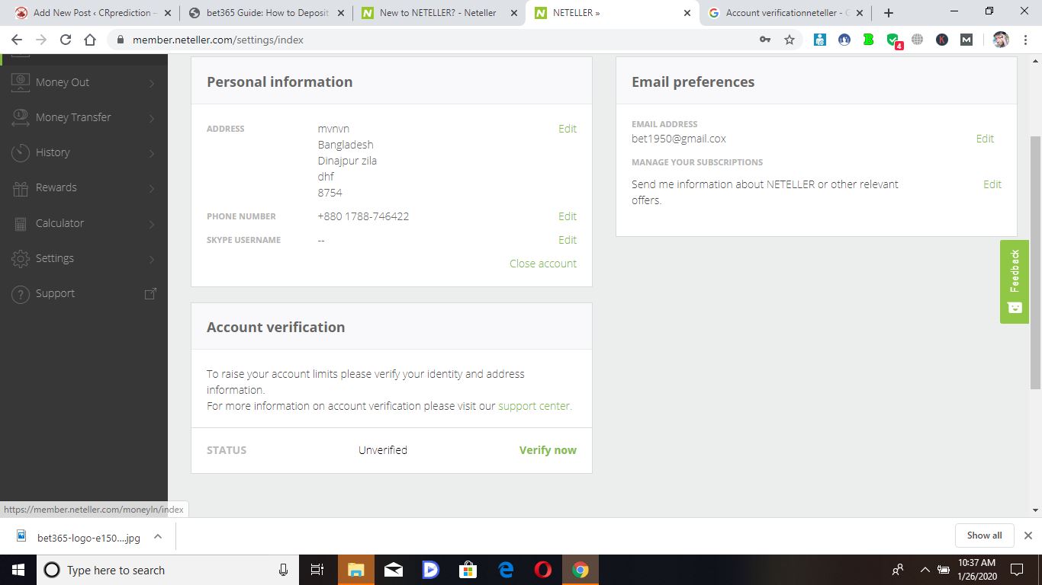Close the downloads bar
This screenshot has width=1042, height=585.
pos(1028,535)
